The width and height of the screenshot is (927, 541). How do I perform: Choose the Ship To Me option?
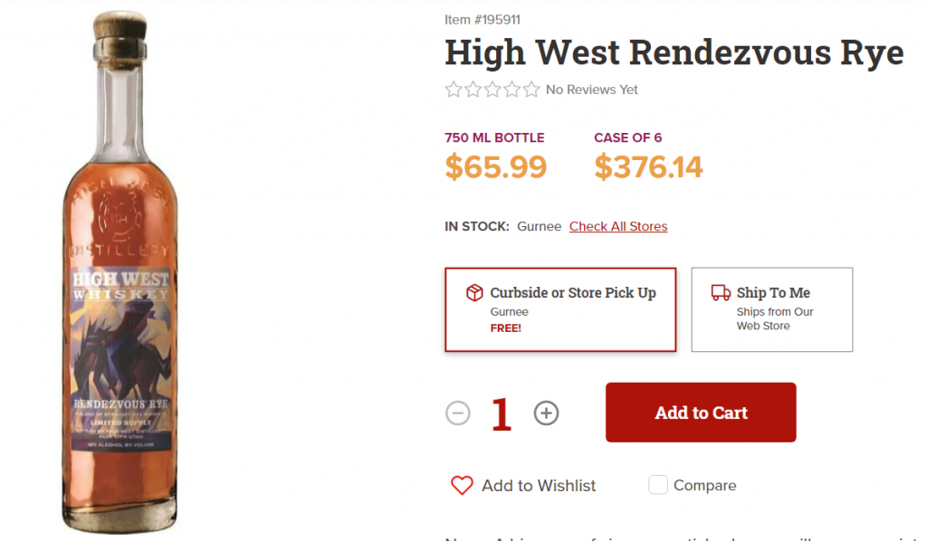click(771, 309)
